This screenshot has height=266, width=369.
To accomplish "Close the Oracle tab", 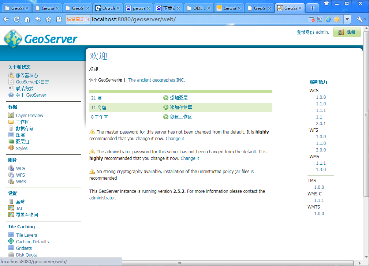I will [x=118, y=8].
